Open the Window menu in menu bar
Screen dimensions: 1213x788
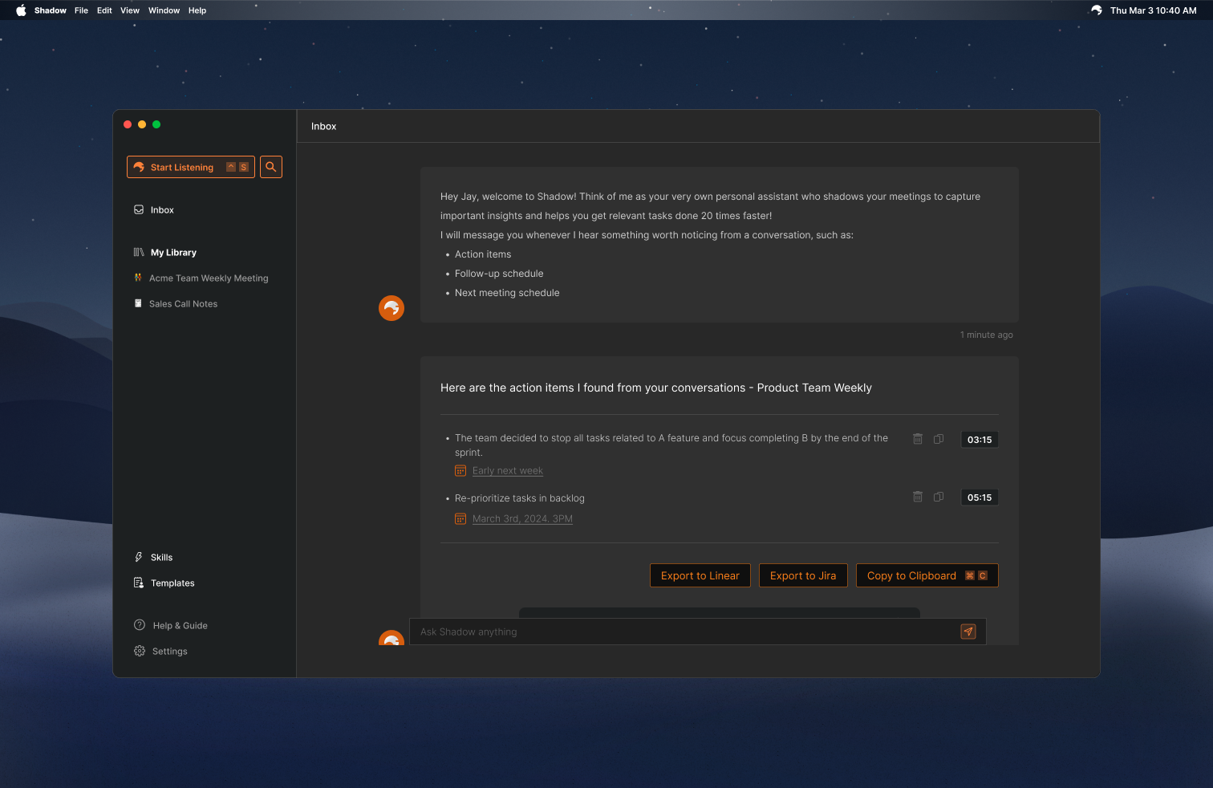(x=164, y=10)
